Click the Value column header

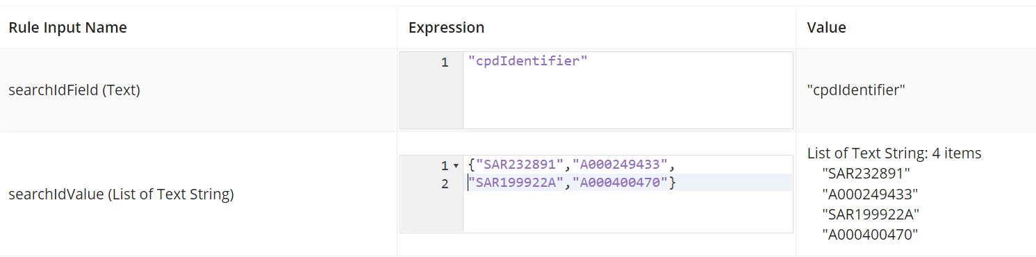826,28
